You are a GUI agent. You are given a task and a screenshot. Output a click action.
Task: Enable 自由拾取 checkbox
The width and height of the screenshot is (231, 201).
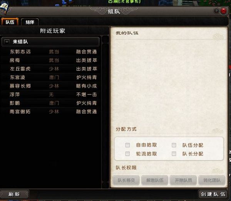(127, 145)
